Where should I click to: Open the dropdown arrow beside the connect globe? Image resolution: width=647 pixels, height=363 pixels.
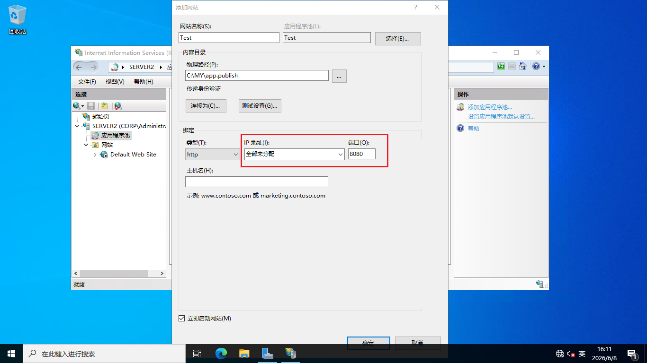coord(82,106)
